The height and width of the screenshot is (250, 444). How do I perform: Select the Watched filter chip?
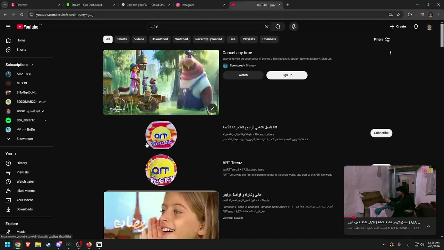point(181,39)
